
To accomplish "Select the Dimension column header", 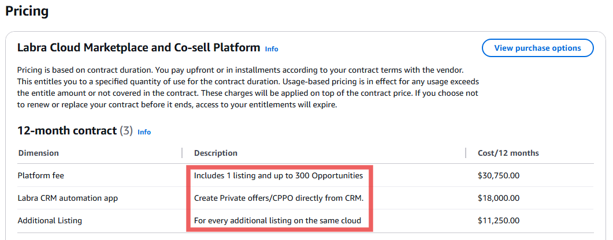I will (x=38, y=153).
